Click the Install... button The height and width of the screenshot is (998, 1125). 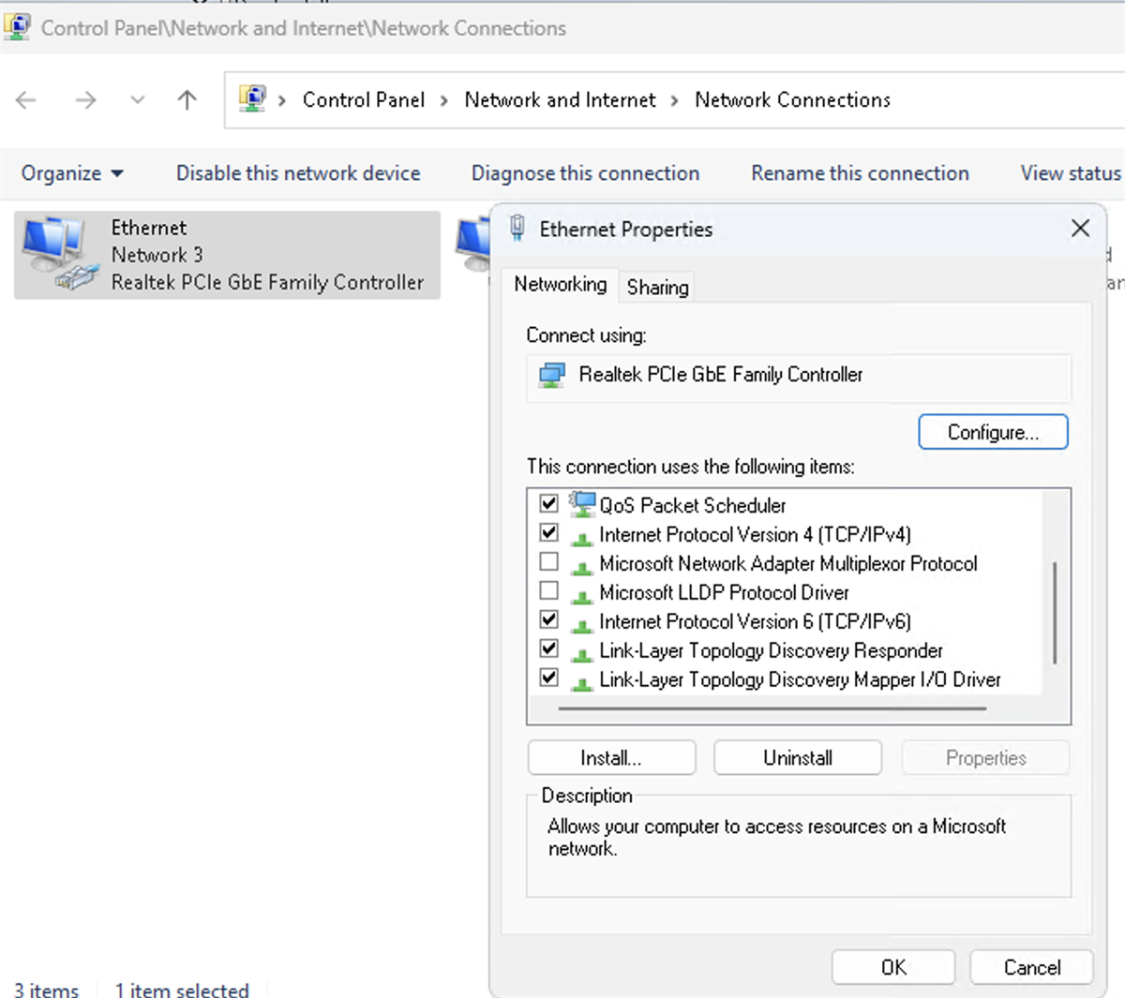pyautogui.click(x=611, y=758)
